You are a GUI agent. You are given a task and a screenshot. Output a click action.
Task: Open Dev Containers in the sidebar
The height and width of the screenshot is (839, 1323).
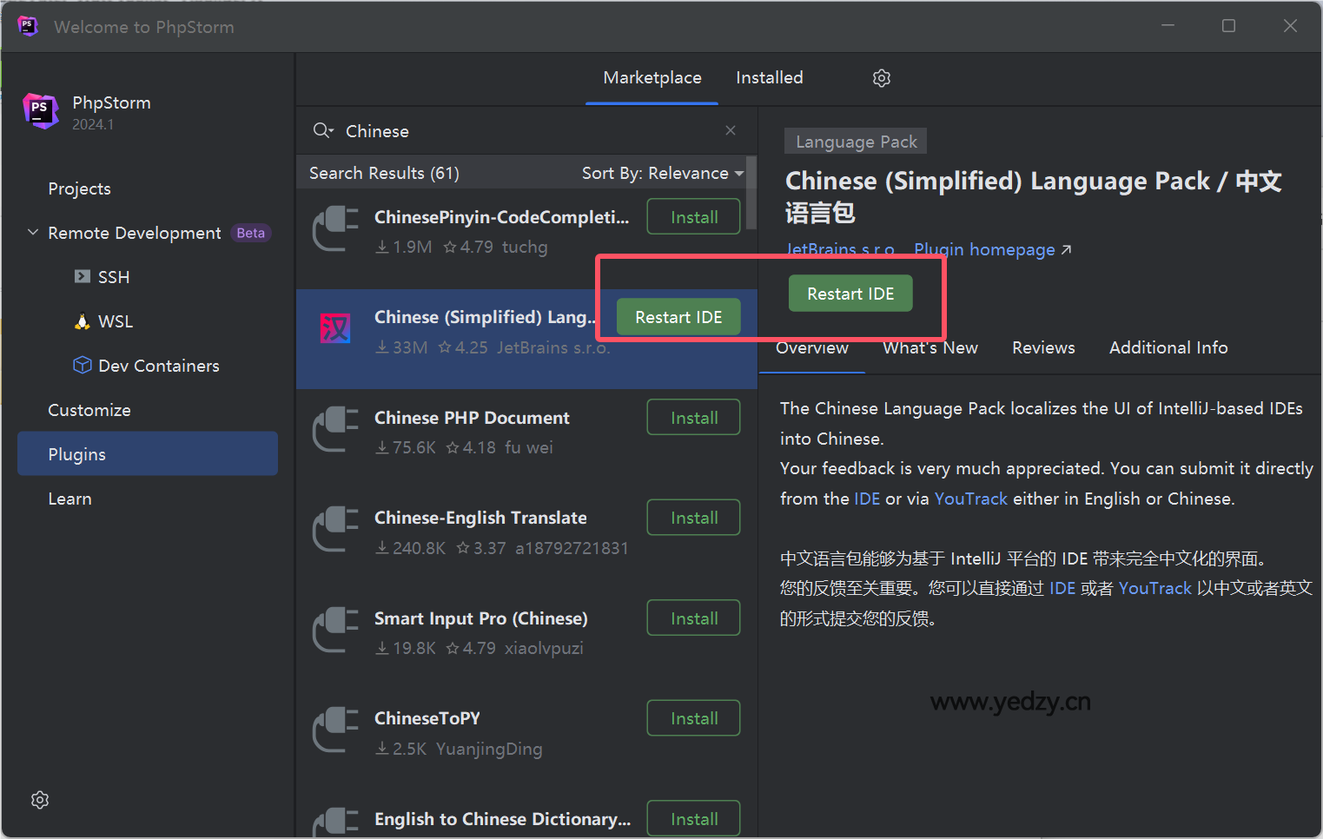coord(158,365)
